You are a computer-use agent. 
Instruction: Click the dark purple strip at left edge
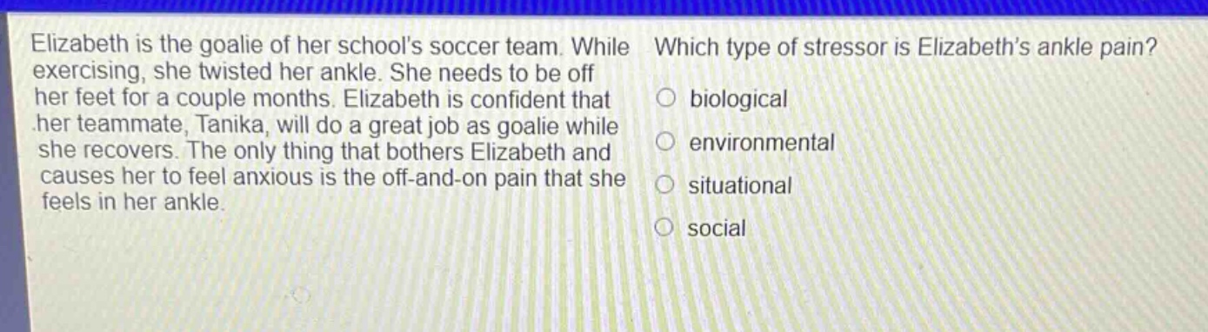pyautogui.click(x=12, y=174)
